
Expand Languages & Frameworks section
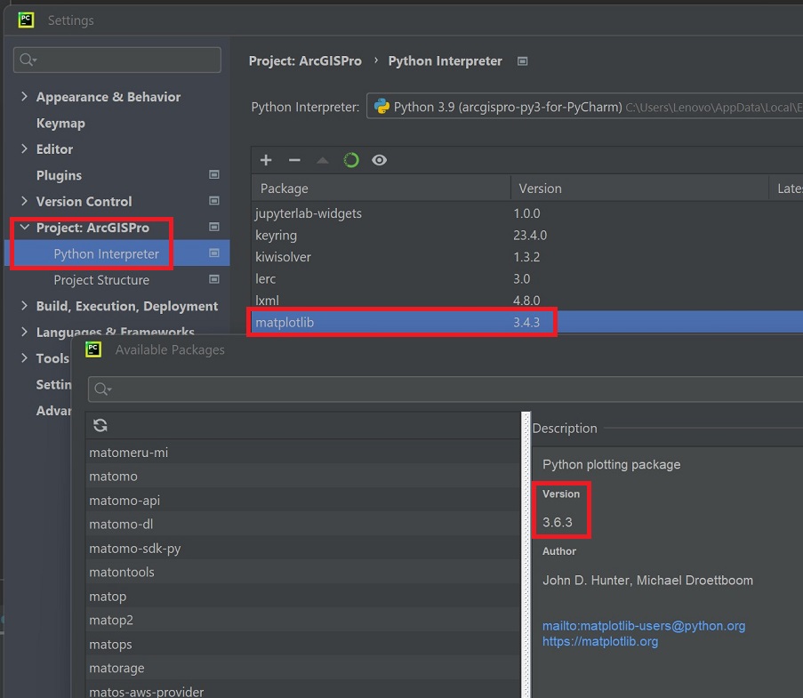coord(24,332)
